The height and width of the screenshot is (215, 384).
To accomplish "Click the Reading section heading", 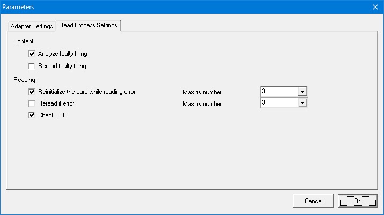I will point(24,80).
